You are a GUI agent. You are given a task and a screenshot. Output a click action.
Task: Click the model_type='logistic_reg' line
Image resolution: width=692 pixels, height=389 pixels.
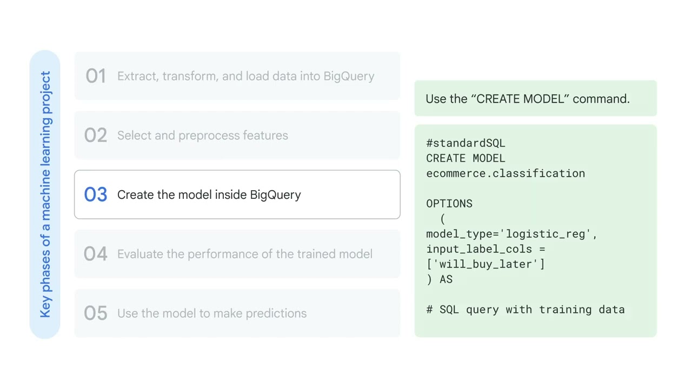tap(511, 234)
